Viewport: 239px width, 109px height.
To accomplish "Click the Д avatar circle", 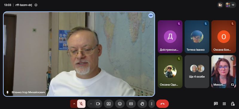I will tap(170, 37).
